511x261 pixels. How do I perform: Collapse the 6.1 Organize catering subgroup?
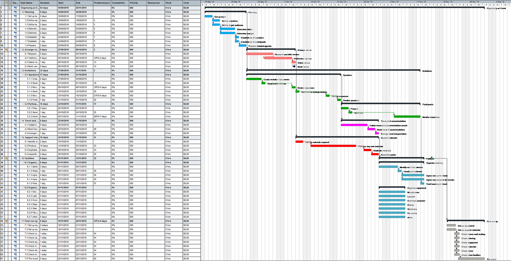[24, 162]
